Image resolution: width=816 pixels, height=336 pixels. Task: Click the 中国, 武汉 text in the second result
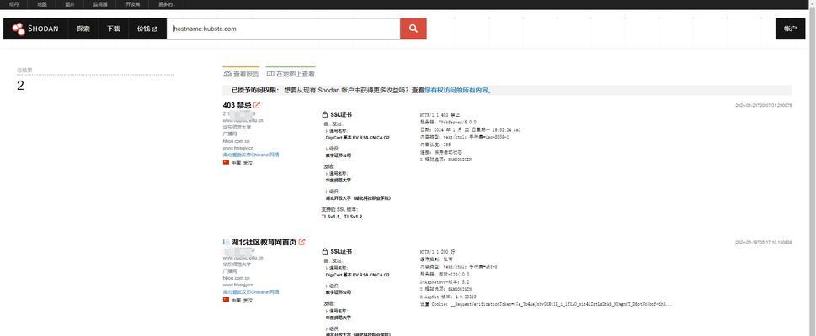point(242,300)
